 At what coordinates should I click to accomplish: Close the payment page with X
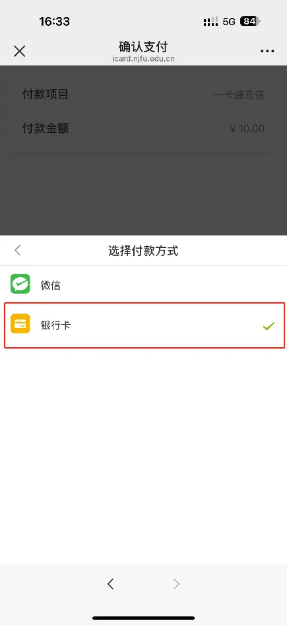coord(20,51)
